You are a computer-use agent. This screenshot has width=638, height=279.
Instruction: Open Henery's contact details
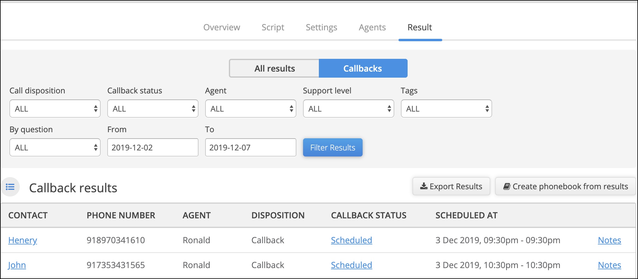pyautogui.click(x=22, y=240)
